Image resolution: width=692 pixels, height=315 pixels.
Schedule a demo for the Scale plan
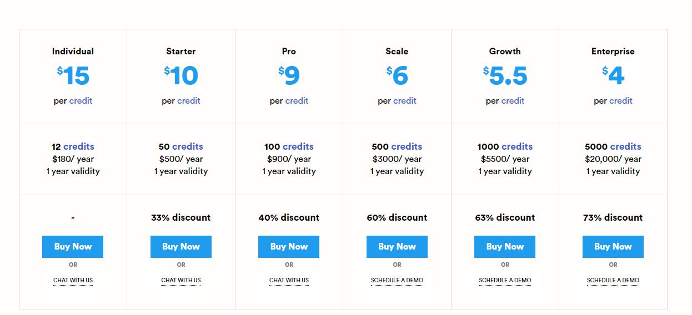(x=397, y=280)
